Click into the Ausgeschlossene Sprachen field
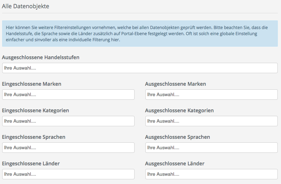The image size is (281, 184). [x=211, y=148]
